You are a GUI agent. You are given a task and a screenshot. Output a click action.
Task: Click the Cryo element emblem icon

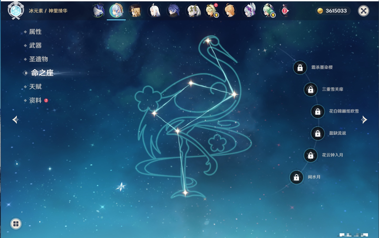[x=16, y=11]
